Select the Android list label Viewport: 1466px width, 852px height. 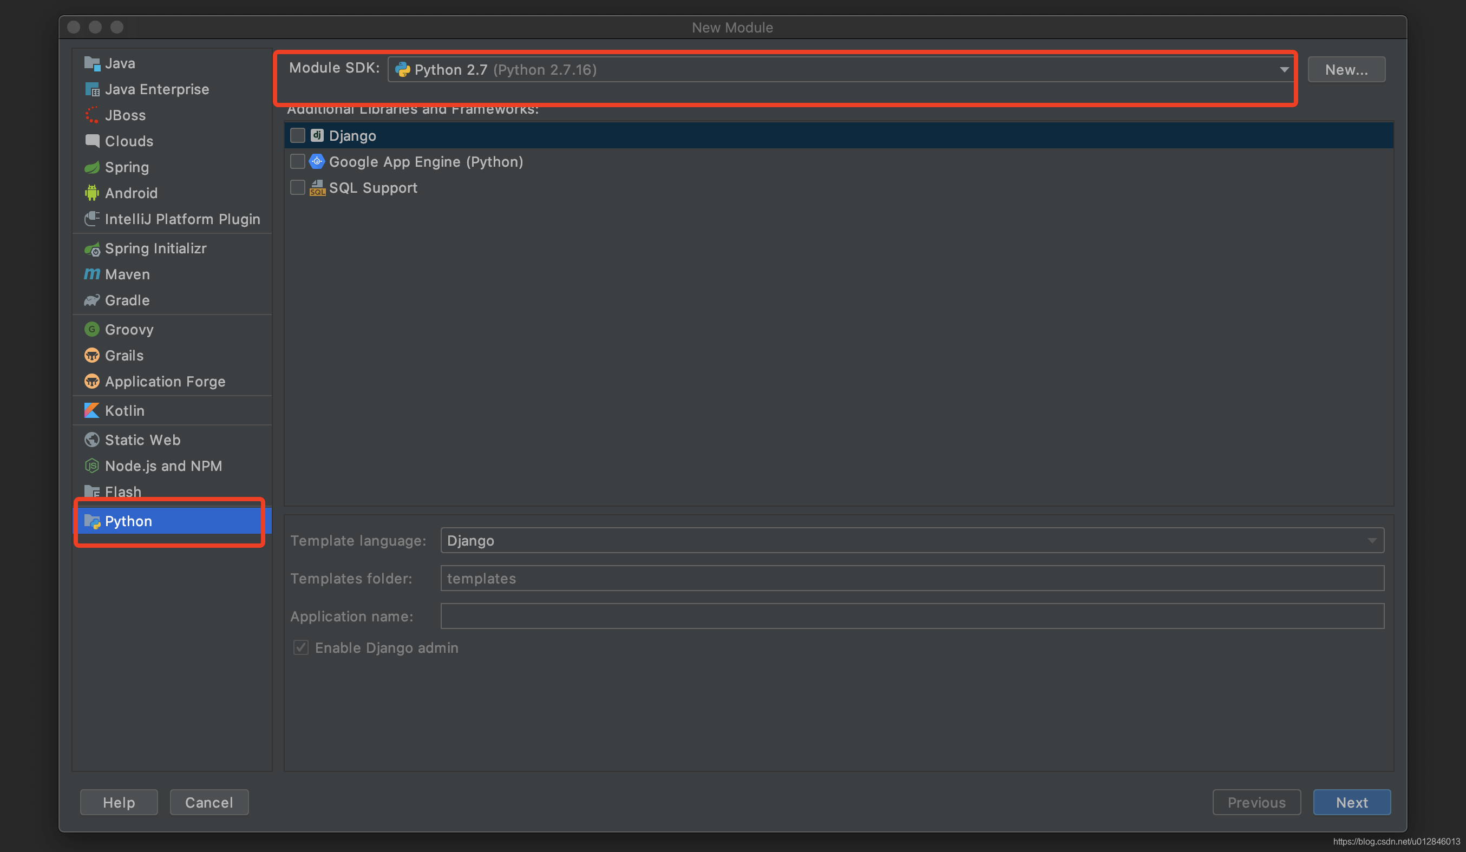(131, 193)
